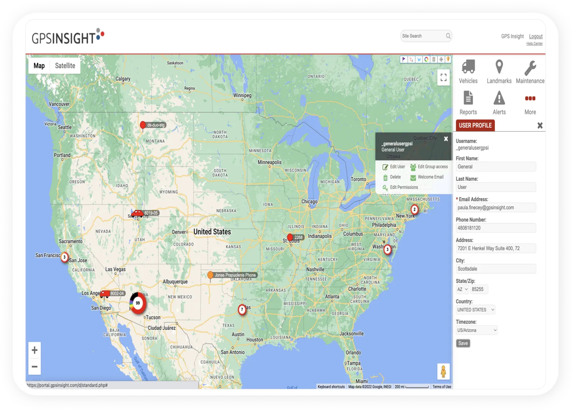Screen dimensions: 574x411
Task: Click the Terms of Use link
Action: click(442, 387)
